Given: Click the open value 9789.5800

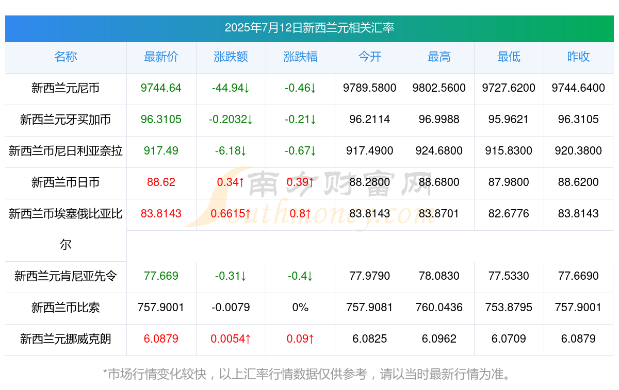Looking at the screenshot, I should pos(370,88).
